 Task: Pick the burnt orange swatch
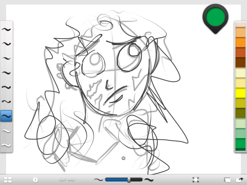coord(240,52)
